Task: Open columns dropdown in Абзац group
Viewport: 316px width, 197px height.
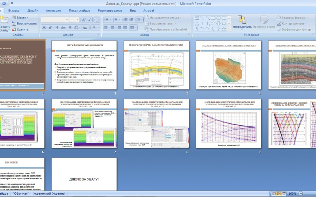Action: 133,28
